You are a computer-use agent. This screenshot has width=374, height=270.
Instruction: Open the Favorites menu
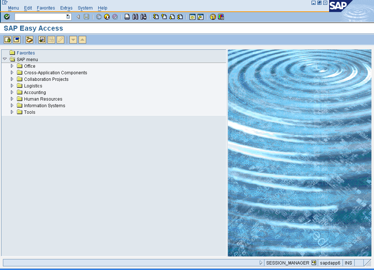(46, 8)
